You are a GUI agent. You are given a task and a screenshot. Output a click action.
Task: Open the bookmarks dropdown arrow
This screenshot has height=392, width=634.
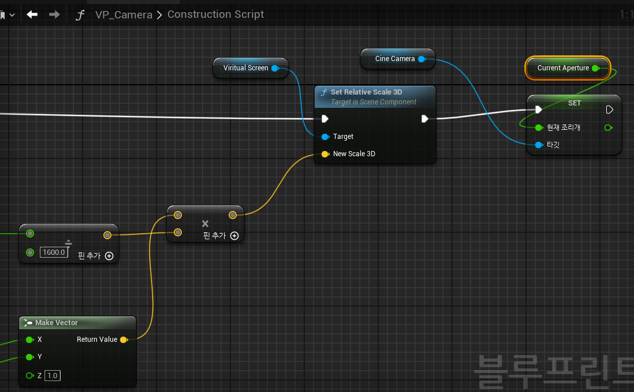point(12,15)
